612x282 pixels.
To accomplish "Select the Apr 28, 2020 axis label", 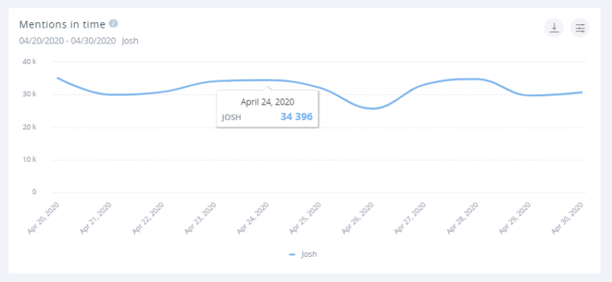I will click(x=462, y=218).
